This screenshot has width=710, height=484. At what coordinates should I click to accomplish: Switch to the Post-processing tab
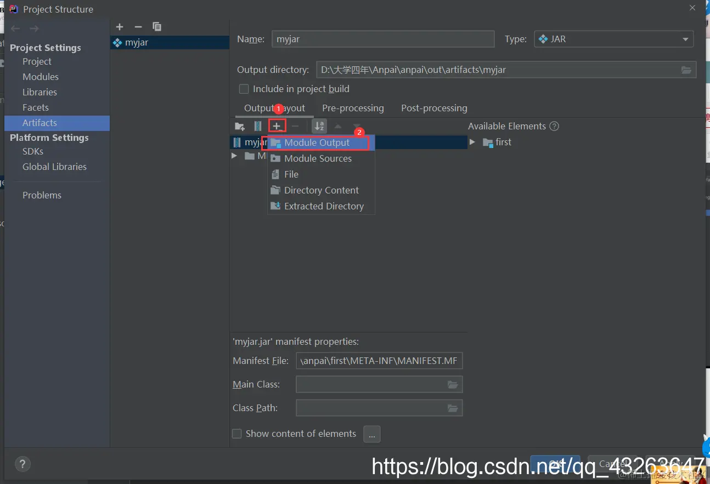click(x=434, y=108)
